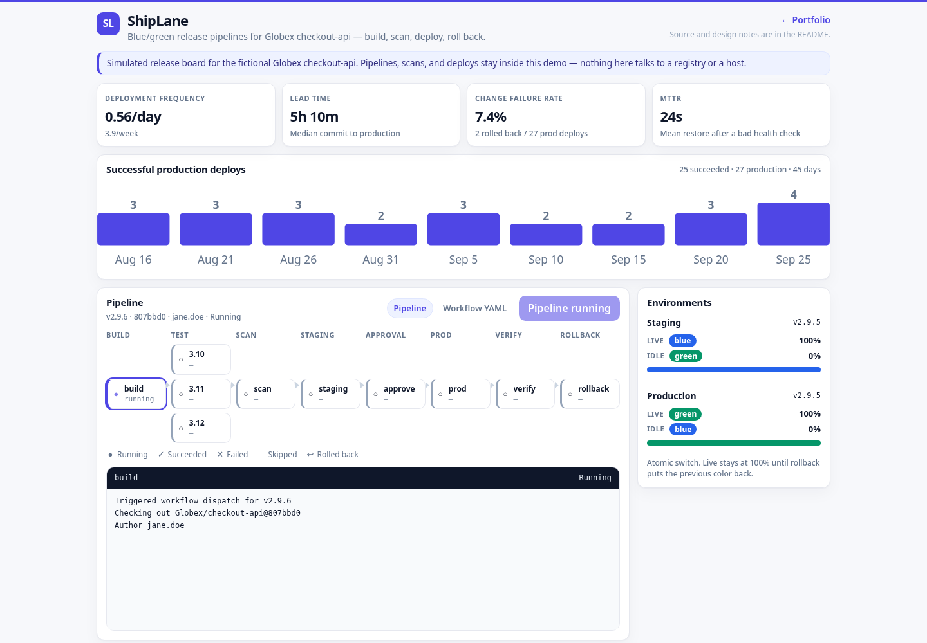Click the Successful production deploys heading

click(x=176, y=170)
